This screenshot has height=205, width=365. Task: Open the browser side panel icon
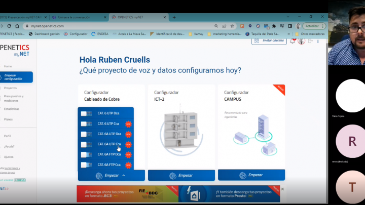[x=289, y=26]
